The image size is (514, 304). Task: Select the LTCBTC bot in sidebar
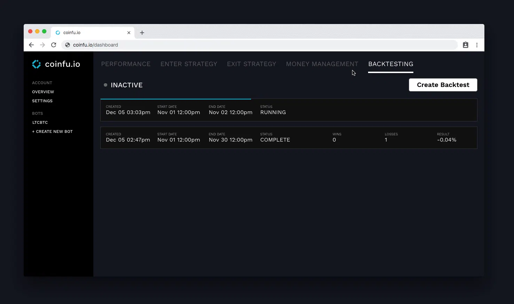click(x=40, y=122)
